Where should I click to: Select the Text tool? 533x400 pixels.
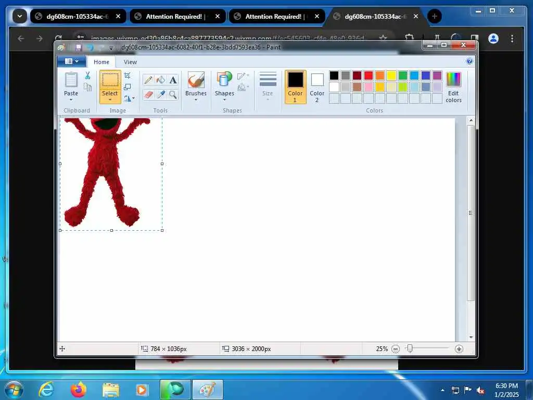[x=173, y=80]
